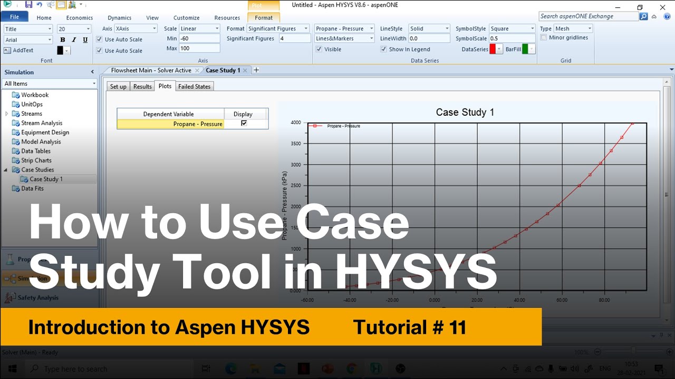Viewport: 675px width, 379px height.
Task: Click the UnitOps folder icon
Action: (x=16, y=105)
